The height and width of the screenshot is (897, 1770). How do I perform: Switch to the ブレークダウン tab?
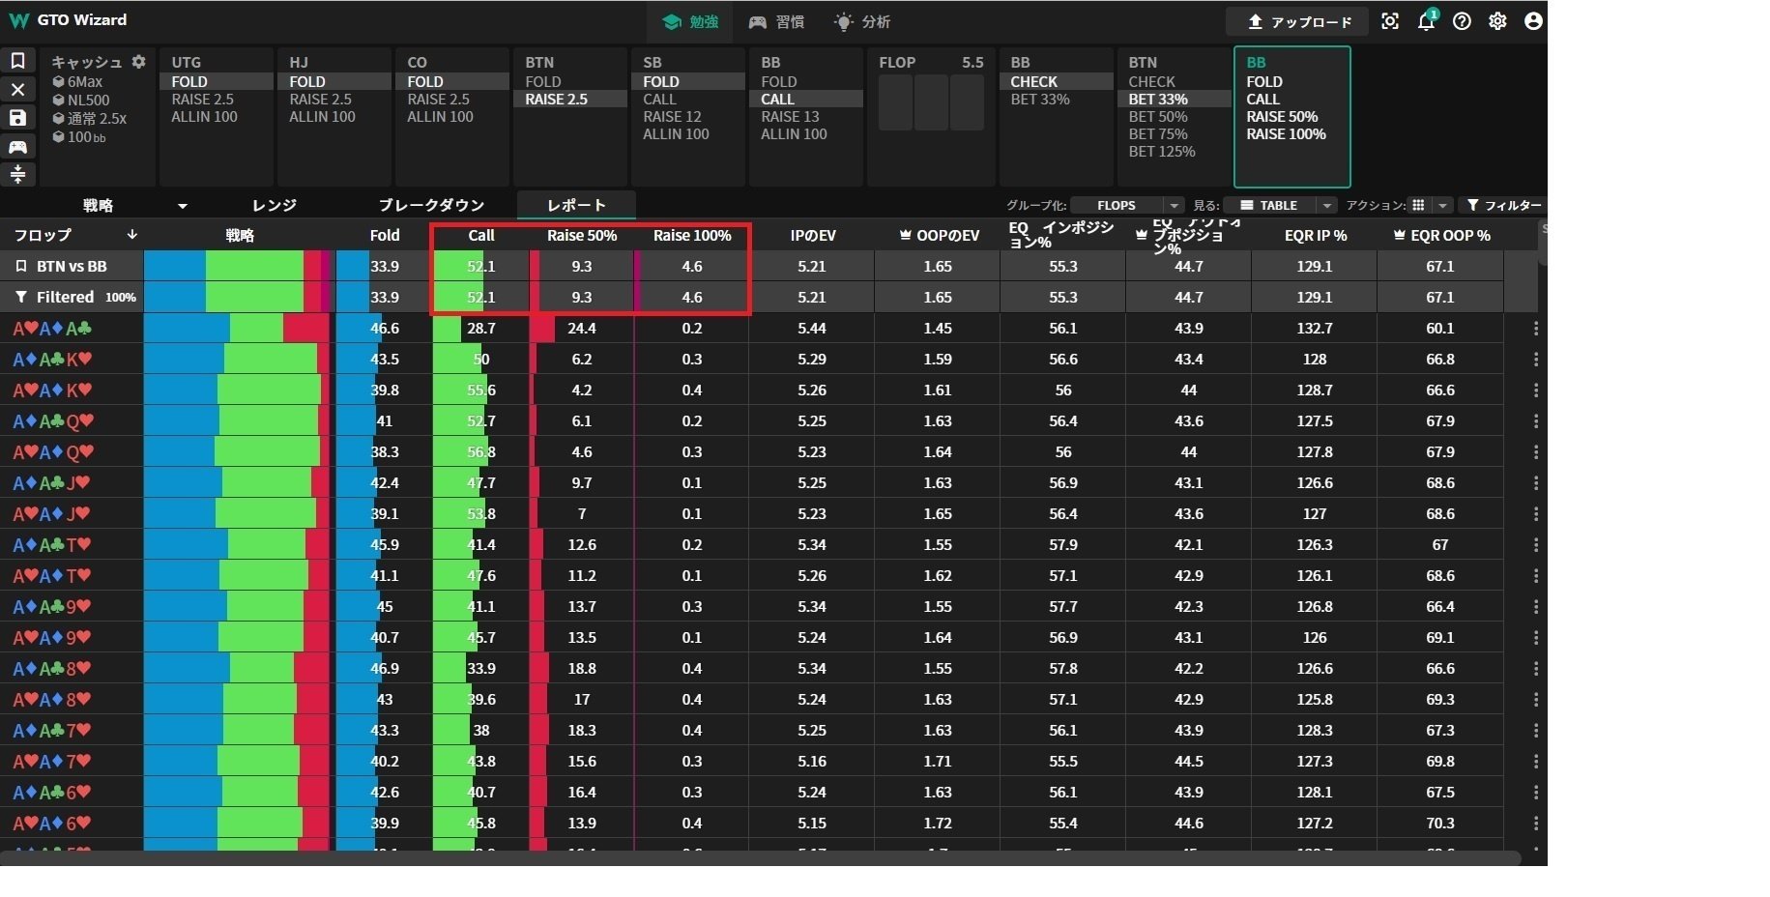431,205
